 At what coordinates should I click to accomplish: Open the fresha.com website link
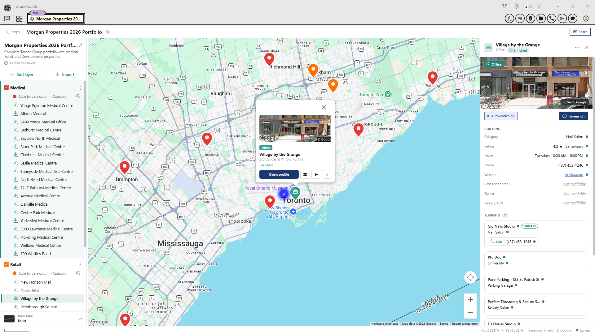[574, 175]
